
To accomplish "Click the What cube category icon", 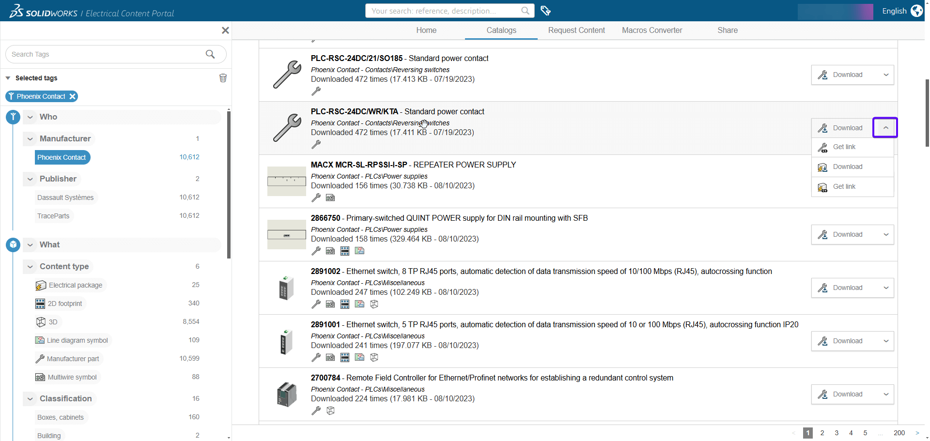I will (x=13, y=244).
